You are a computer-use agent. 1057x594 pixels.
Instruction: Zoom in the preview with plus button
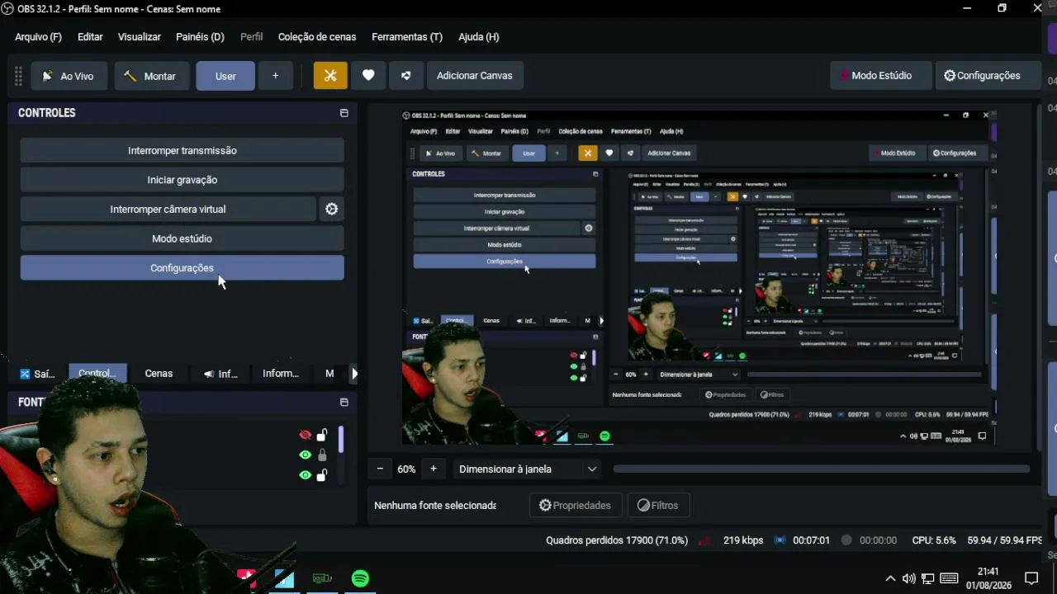tap(433, 469)
